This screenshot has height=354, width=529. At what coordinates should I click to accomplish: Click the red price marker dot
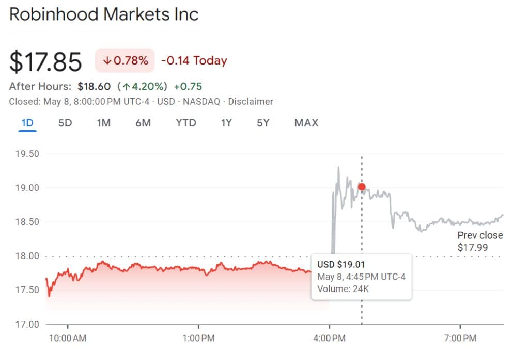[x=362, y=186]
